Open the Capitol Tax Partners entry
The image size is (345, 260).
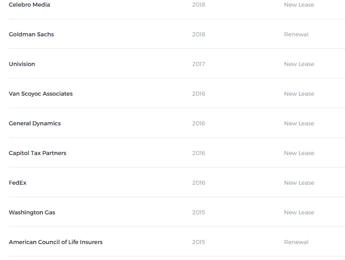(38, 153)
